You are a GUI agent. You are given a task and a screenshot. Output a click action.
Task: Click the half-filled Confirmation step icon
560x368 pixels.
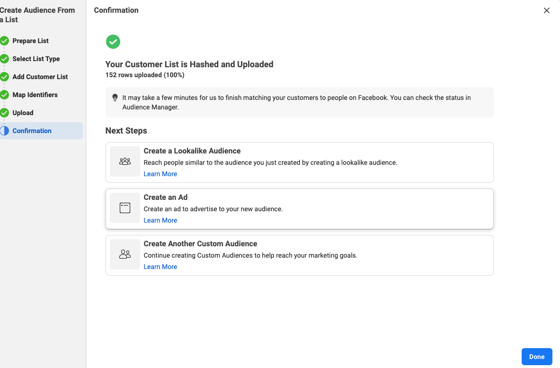(4, 131)
